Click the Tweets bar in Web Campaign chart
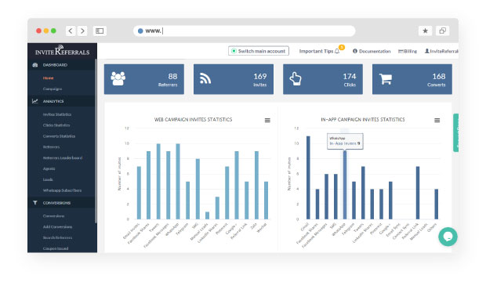486x282 pixels. coord(158,181)
